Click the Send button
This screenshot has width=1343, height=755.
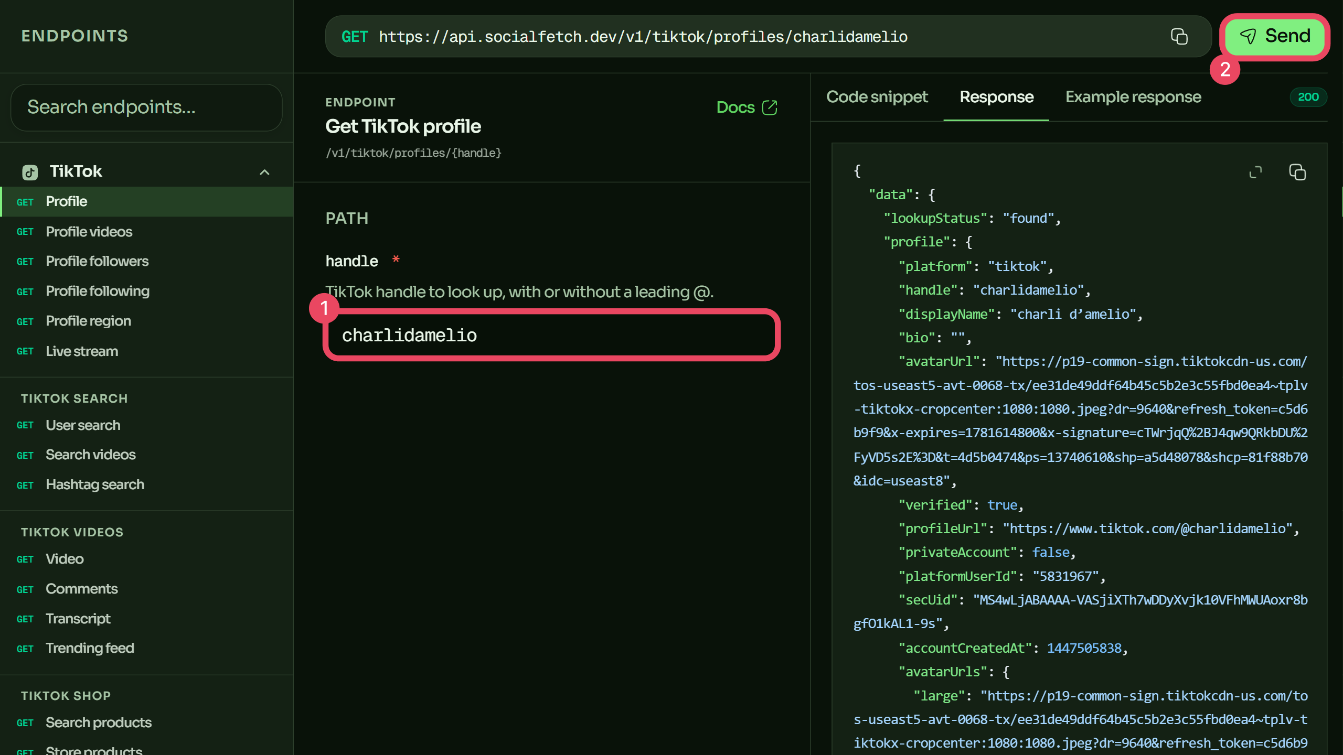pos(1275,36)
